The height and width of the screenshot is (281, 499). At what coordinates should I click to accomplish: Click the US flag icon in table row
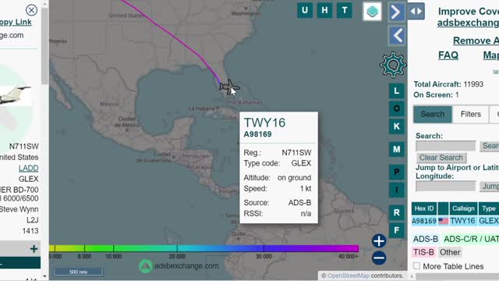pyautogui.click(x=443, y=221)
